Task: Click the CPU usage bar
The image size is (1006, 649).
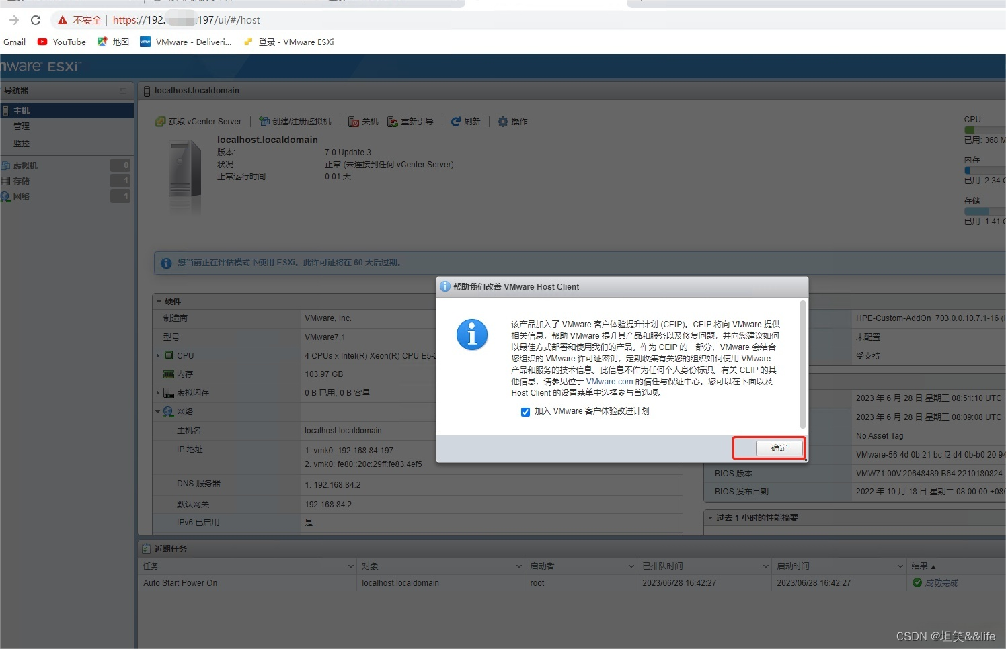Action: coord(984,130)
